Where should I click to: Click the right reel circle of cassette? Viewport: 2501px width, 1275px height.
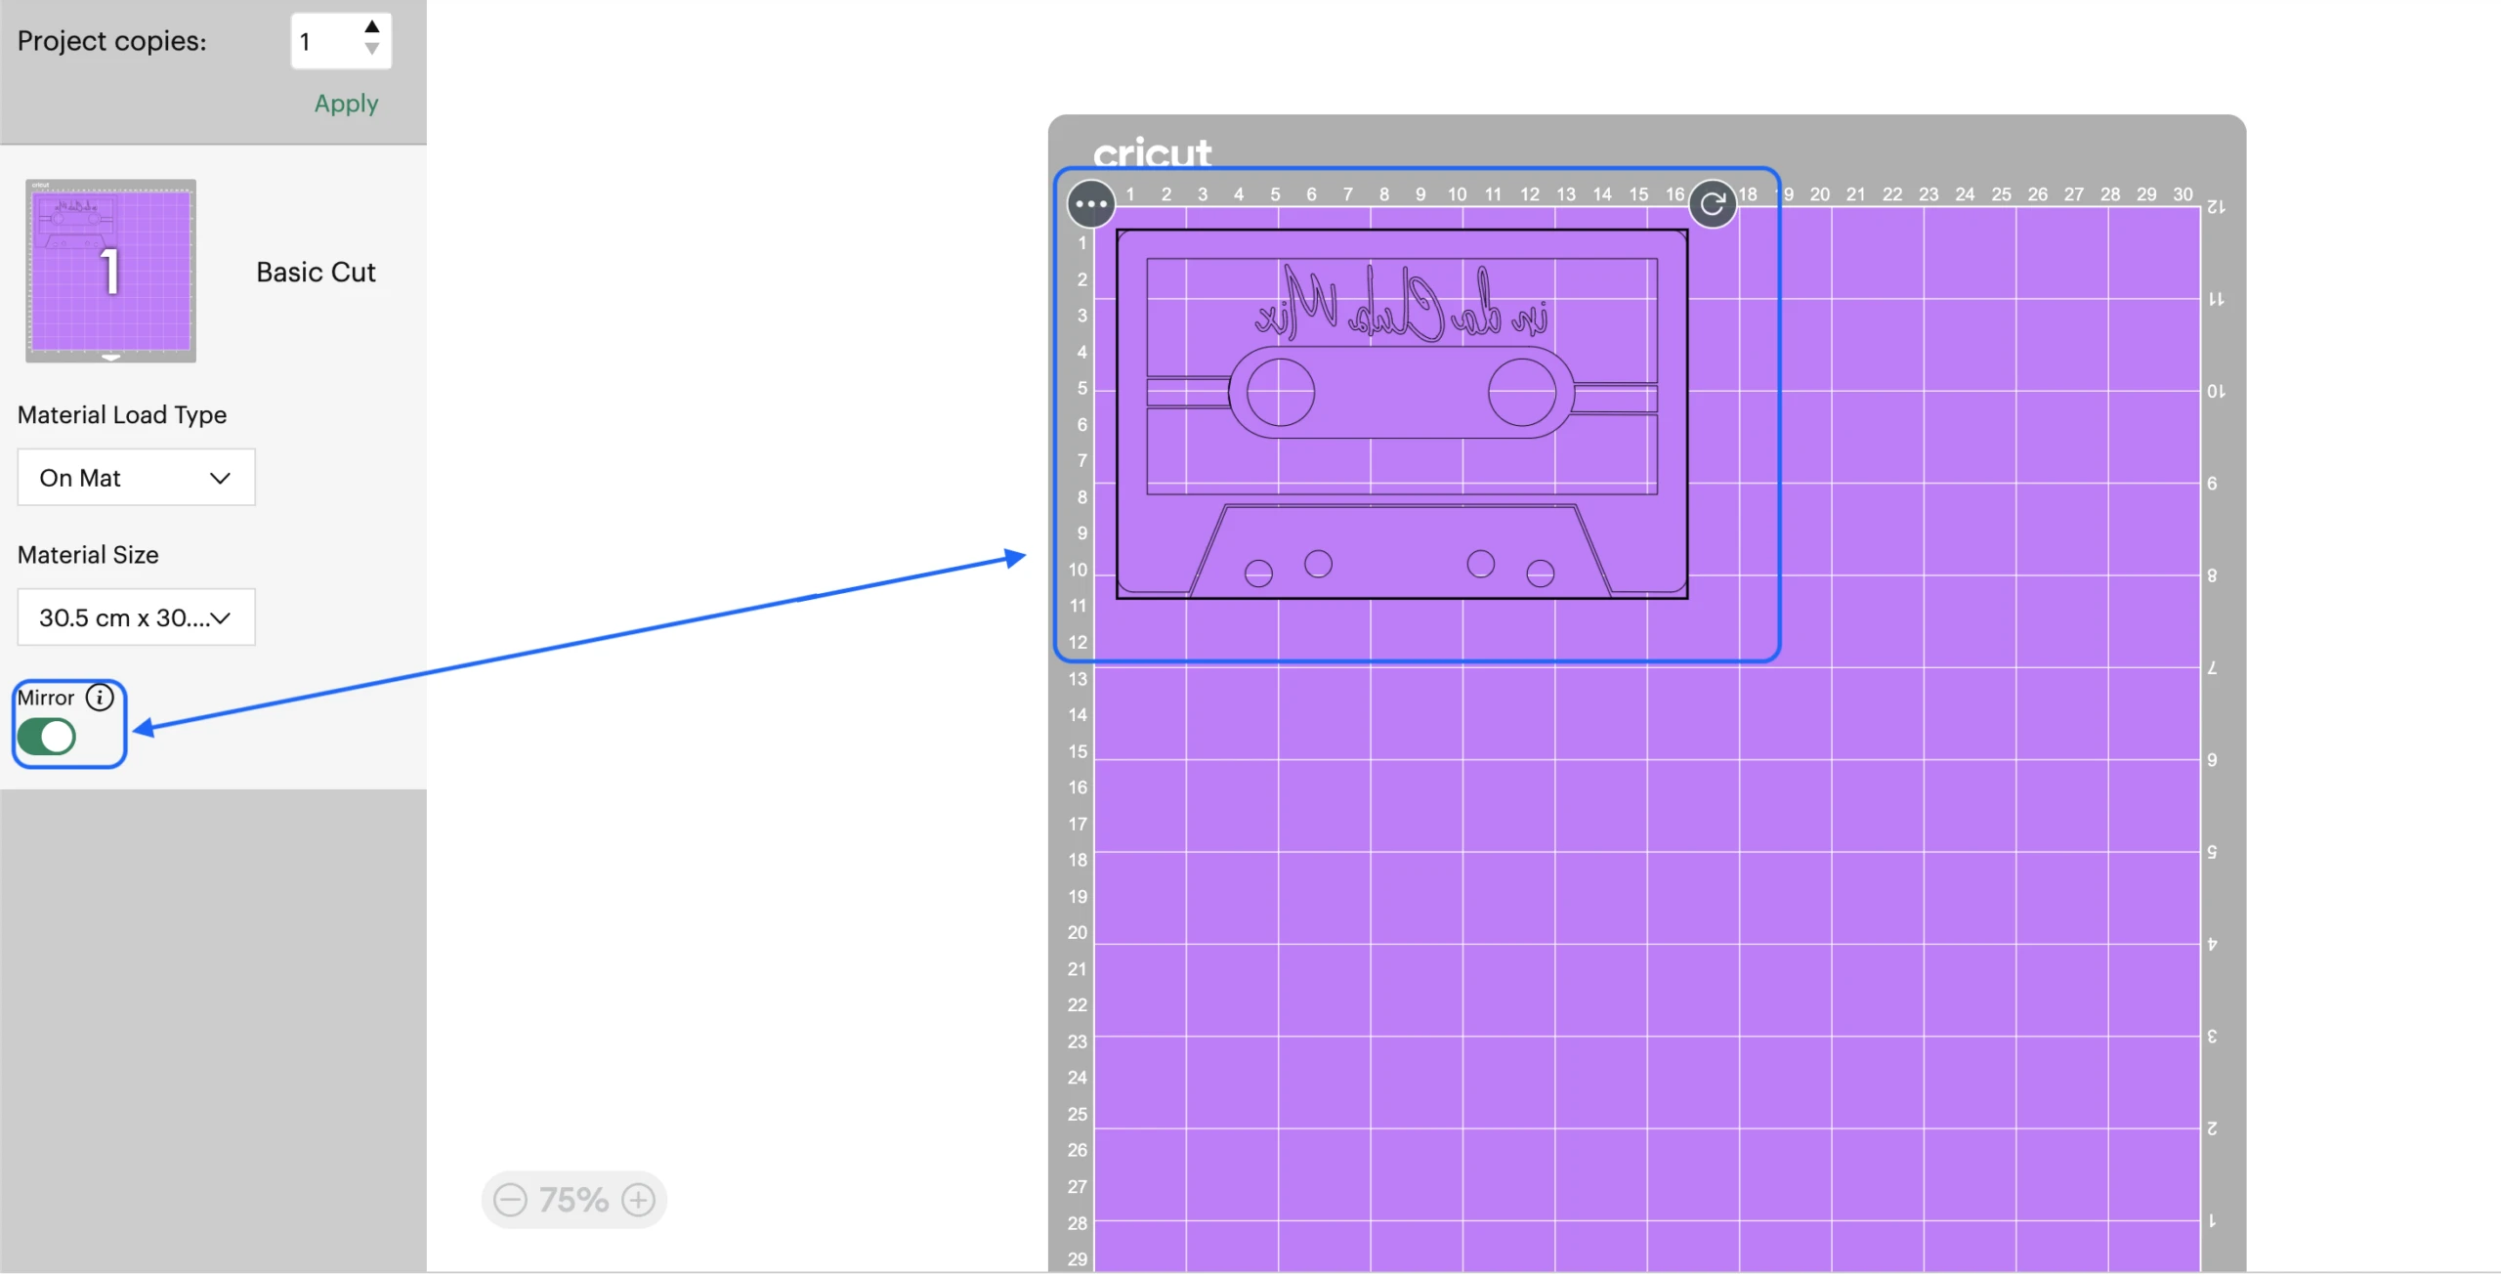tap(1522, 393)
